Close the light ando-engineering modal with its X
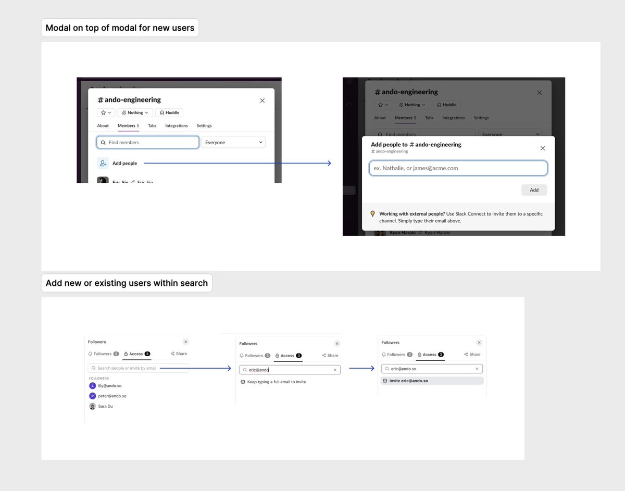Screen dimensions: 625x491 (262, 100)
